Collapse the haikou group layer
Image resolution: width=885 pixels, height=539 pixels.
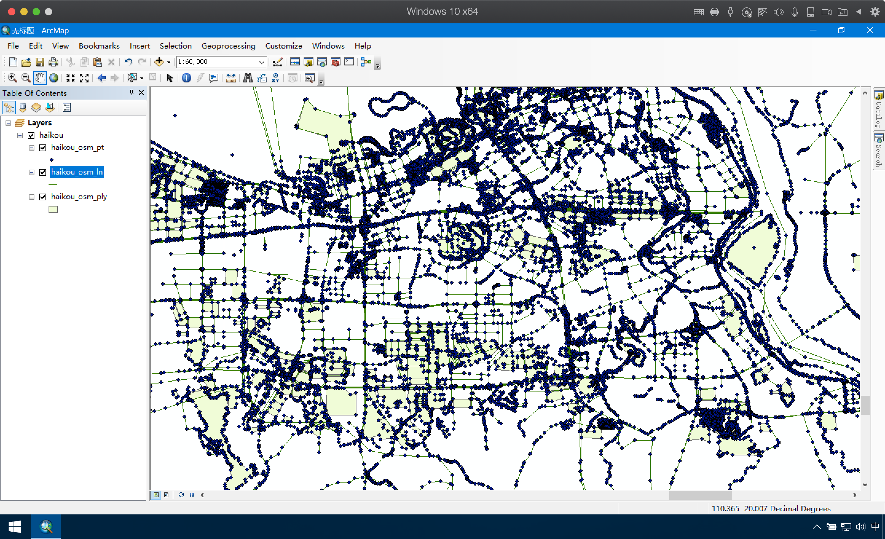point(20,136)
